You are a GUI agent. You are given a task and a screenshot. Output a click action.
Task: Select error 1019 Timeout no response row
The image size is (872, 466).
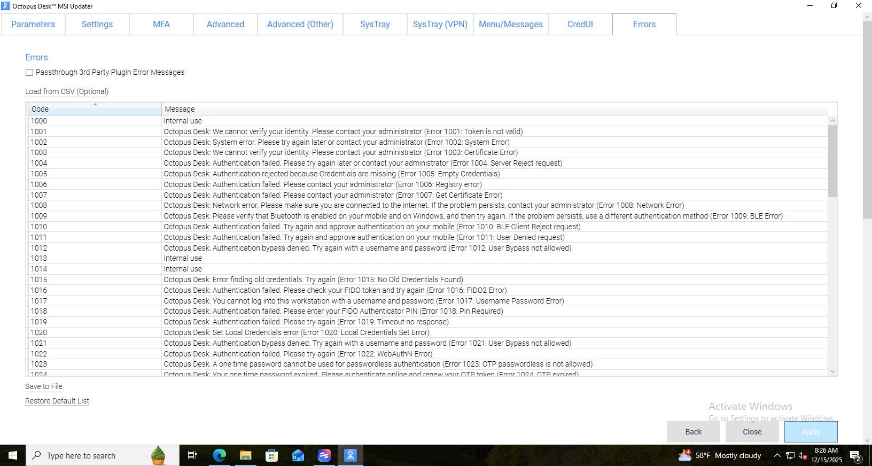point(428,322)
